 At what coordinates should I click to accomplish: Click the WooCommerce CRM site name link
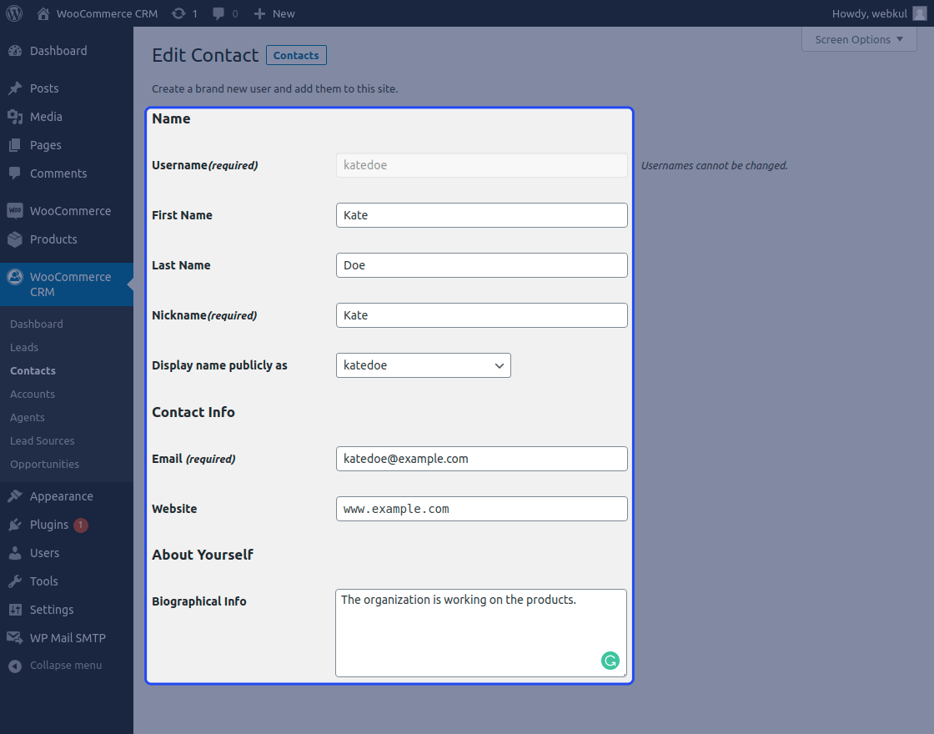coord(108,13)
